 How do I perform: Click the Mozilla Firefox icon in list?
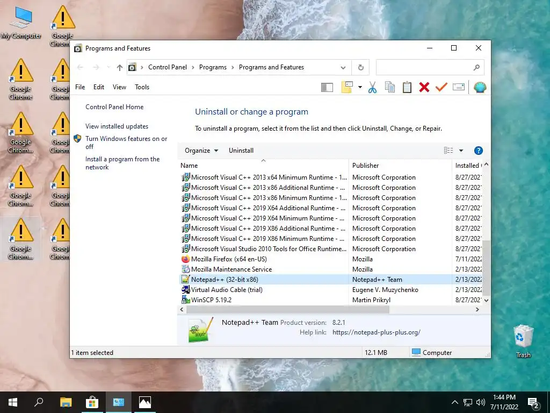coord(185,259)
